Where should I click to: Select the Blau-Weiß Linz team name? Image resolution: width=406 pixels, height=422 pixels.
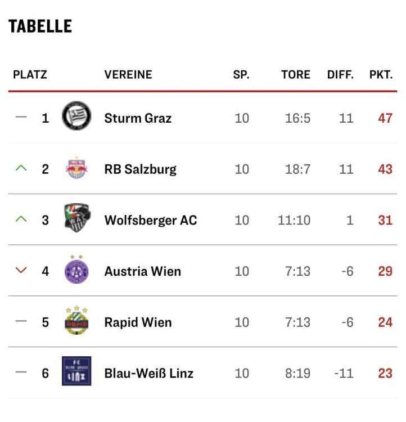point(148,373)
